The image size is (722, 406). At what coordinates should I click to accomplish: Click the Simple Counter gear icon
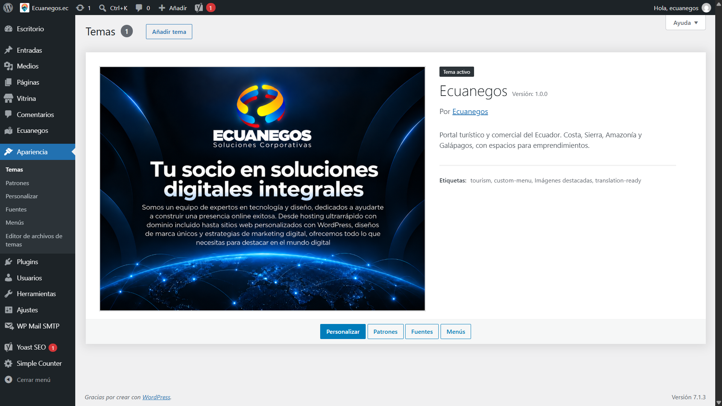pos(8,363)
